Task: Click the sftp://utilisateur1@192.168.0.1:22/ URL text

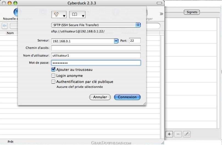Action: [x=78, y=31]
